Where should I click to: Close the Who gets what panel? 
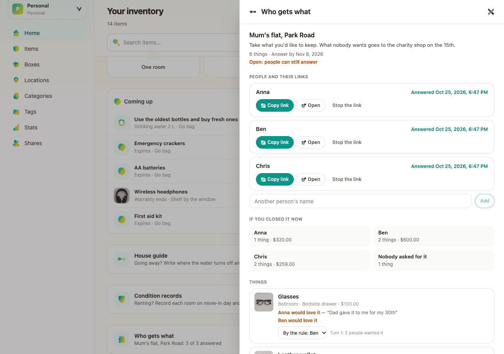(x=491, y=12)
